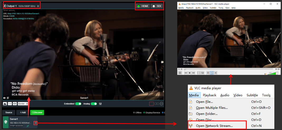The height and width of the screenshot is (130, 282).
Task: Toggle Analog audio switch
Action: point(94,104)
